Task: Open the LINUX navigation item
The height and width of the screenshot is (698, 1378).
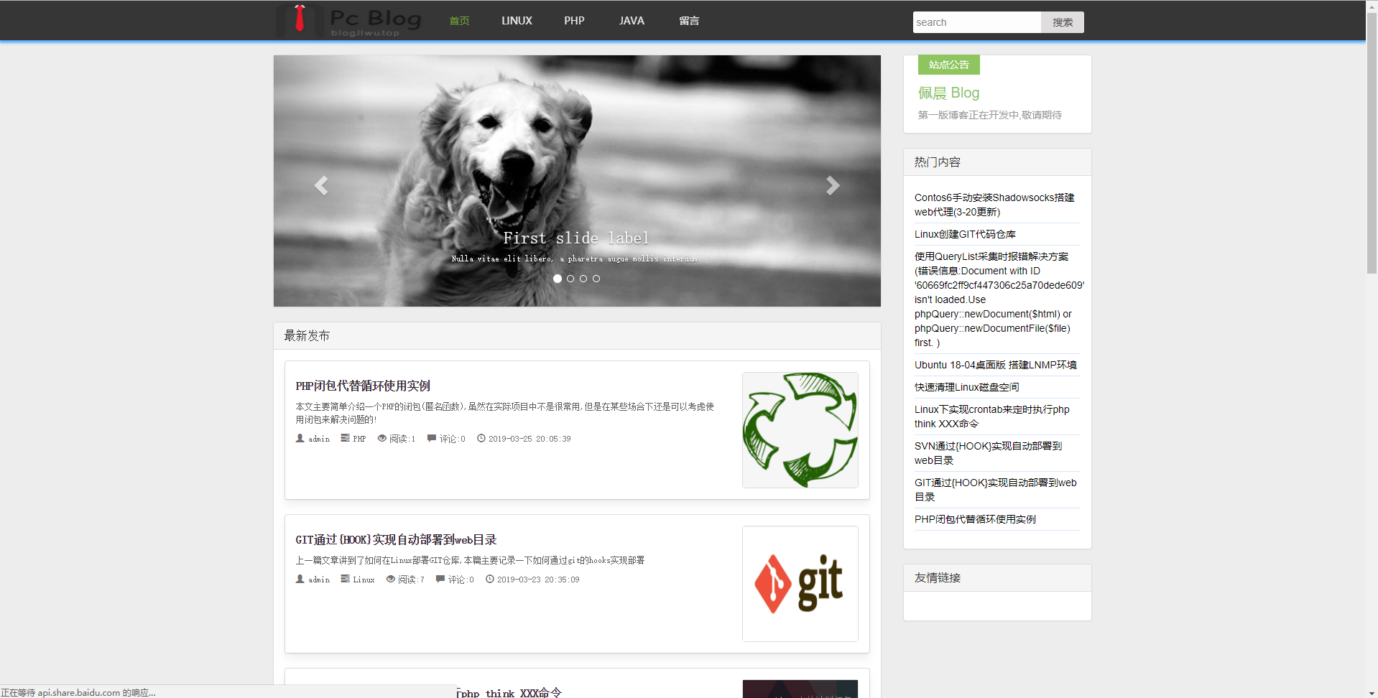Action: [x=517, y=21]
